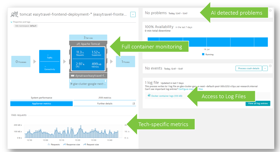Switch to the JVM metrics tab

[105, 98]
